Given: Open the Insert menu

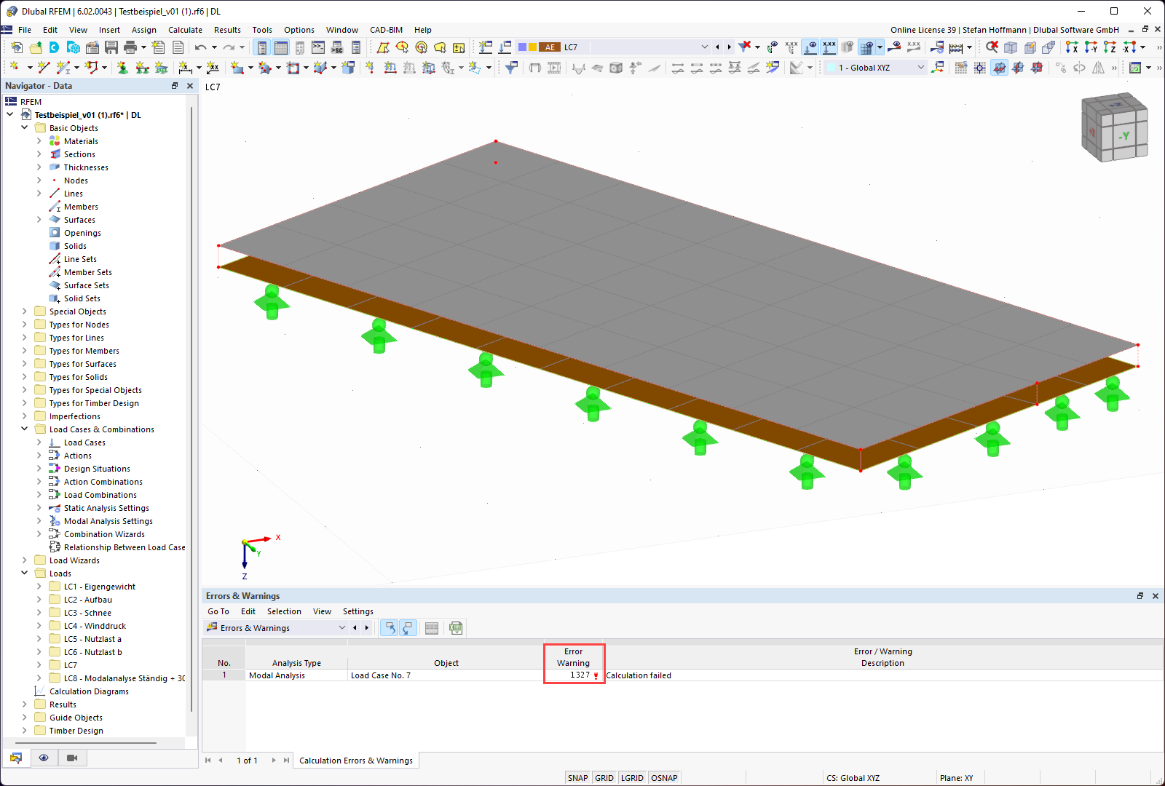Looking at the screenshot, I should tap(109, 30).
